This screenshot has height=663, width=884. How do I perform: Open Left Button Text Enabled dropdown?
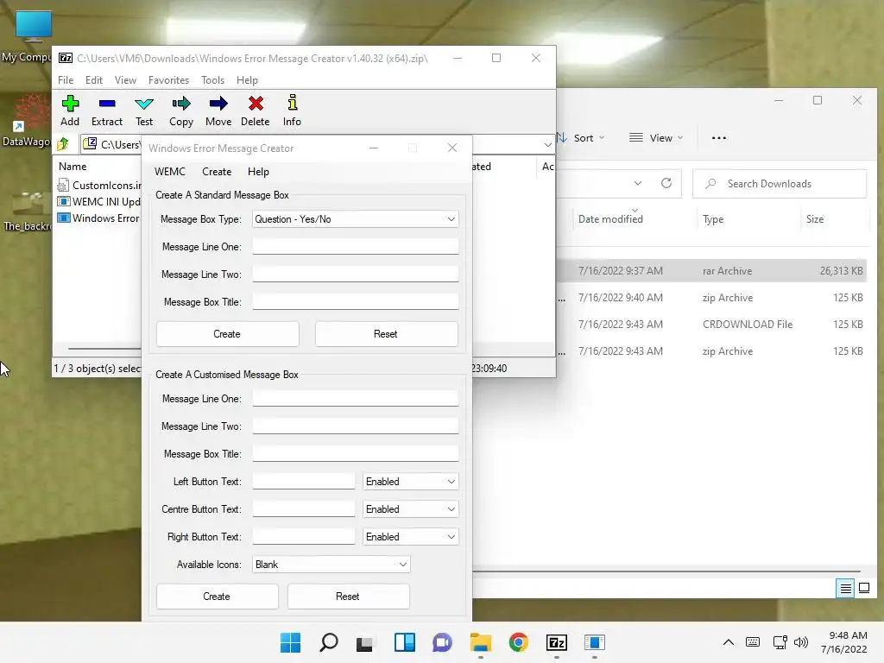click(410, 482)
